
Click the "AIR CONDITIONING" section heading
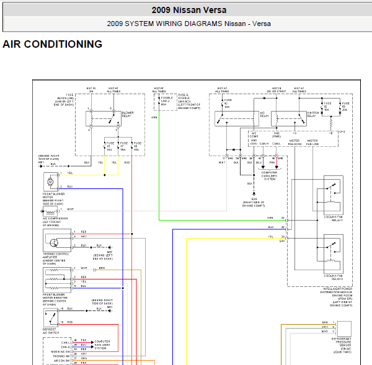click(53, 44)
